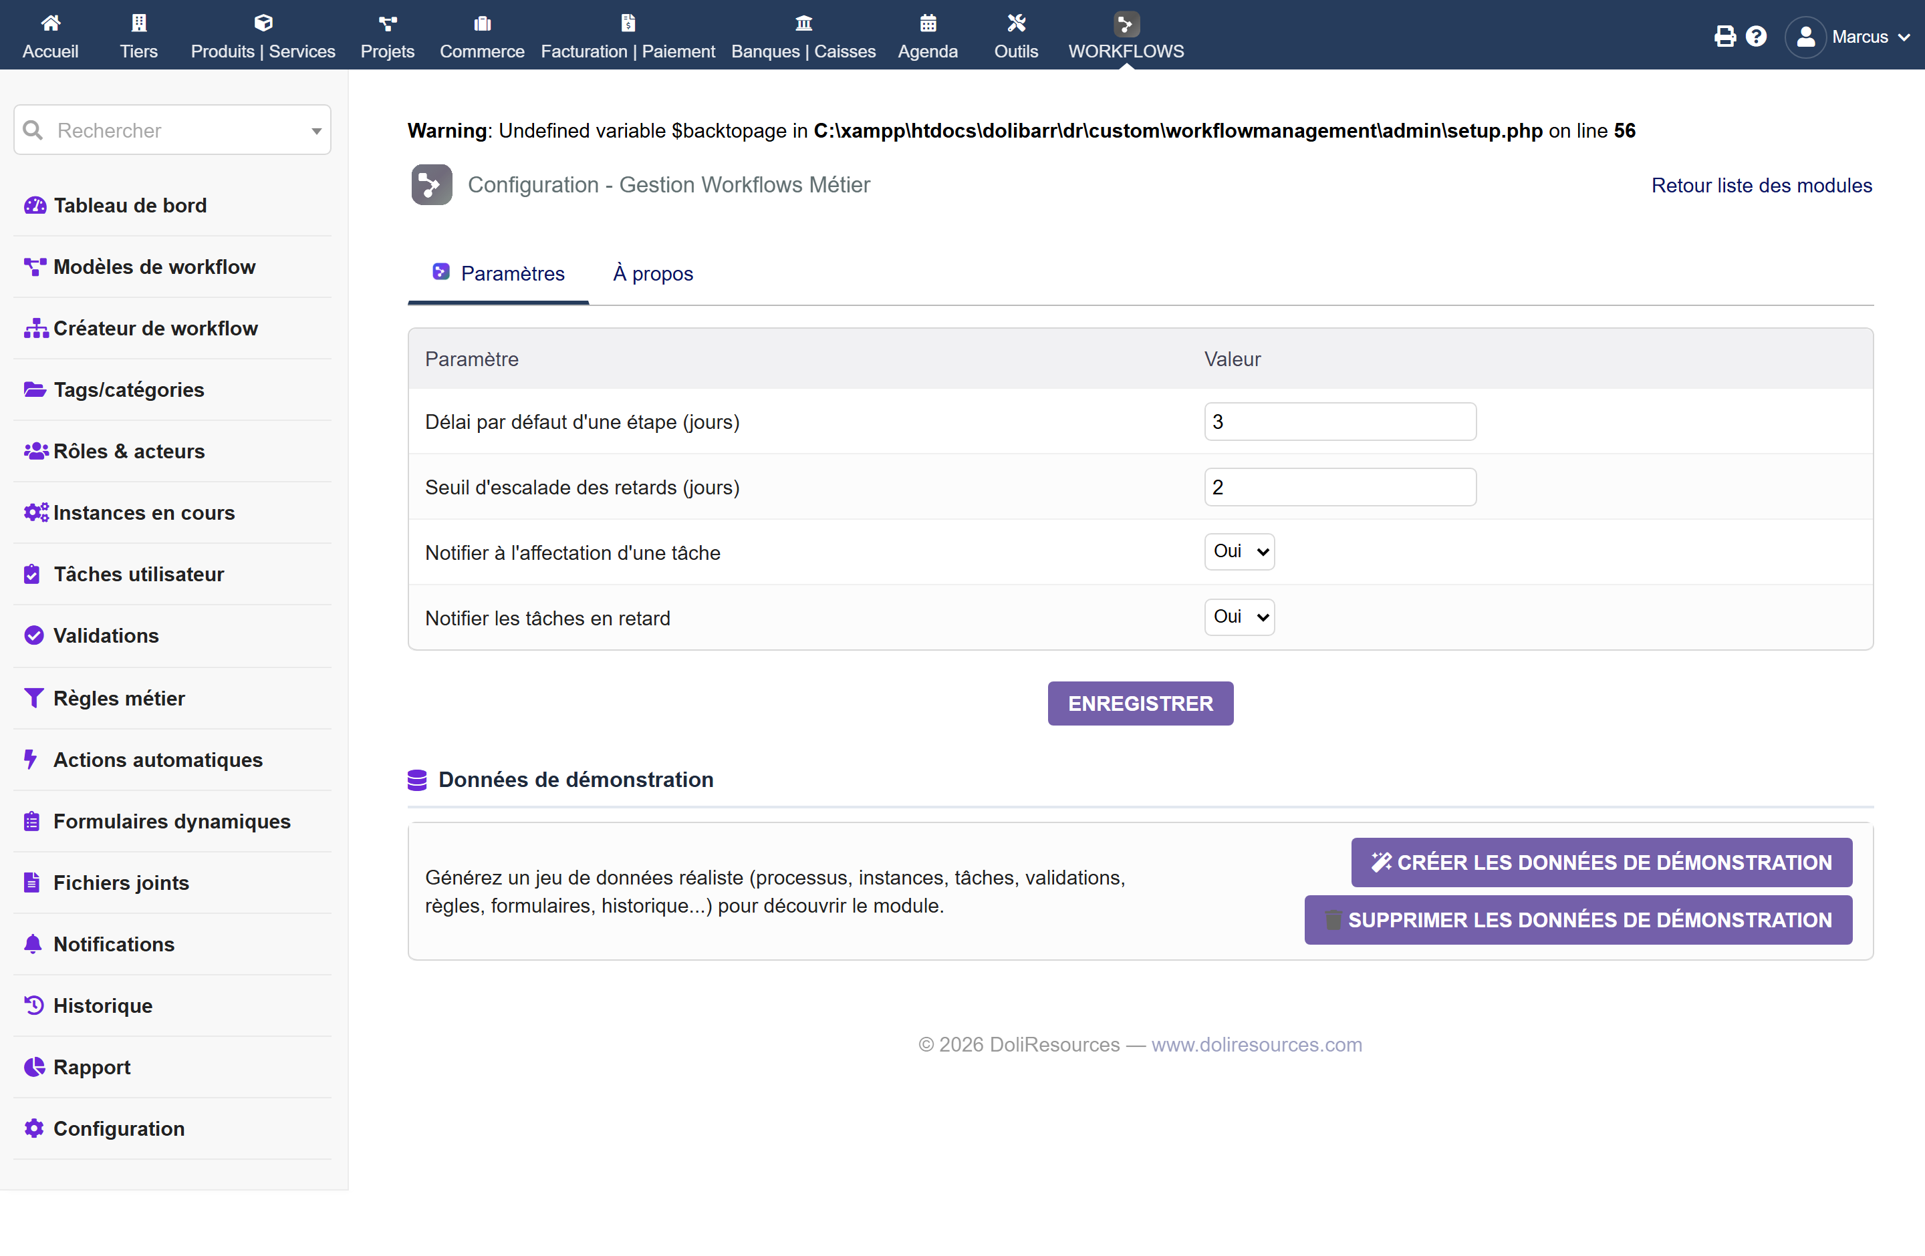Click the Tableau de bord gauge icon
Viewport: 1925px width, 1256px height.
click(35, 205)
